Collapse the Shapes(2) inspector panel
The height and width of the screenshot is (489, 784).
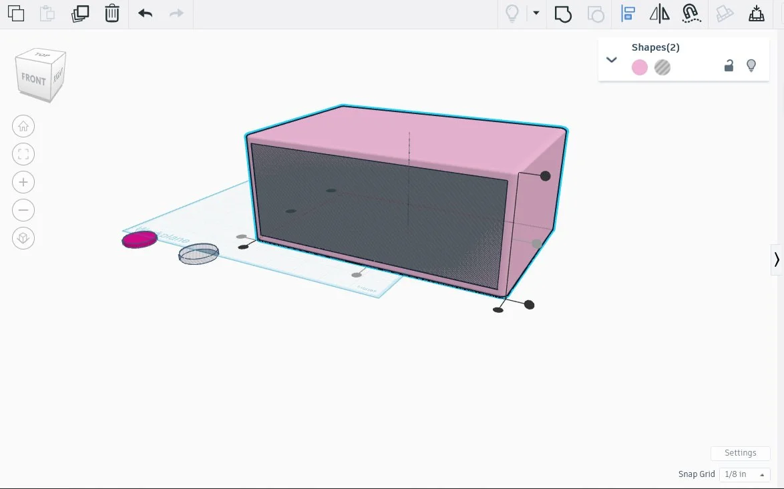click(x=612, y=60)
